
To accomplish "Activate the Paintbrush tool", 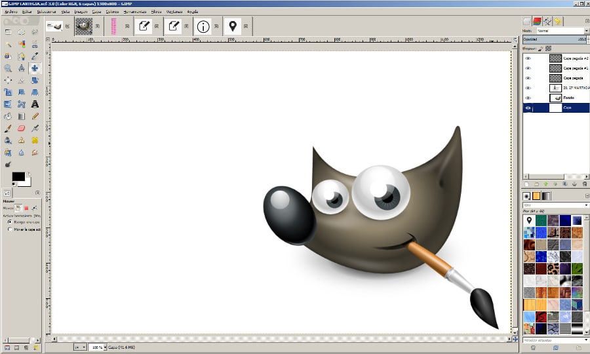I will tap(8, 128).
